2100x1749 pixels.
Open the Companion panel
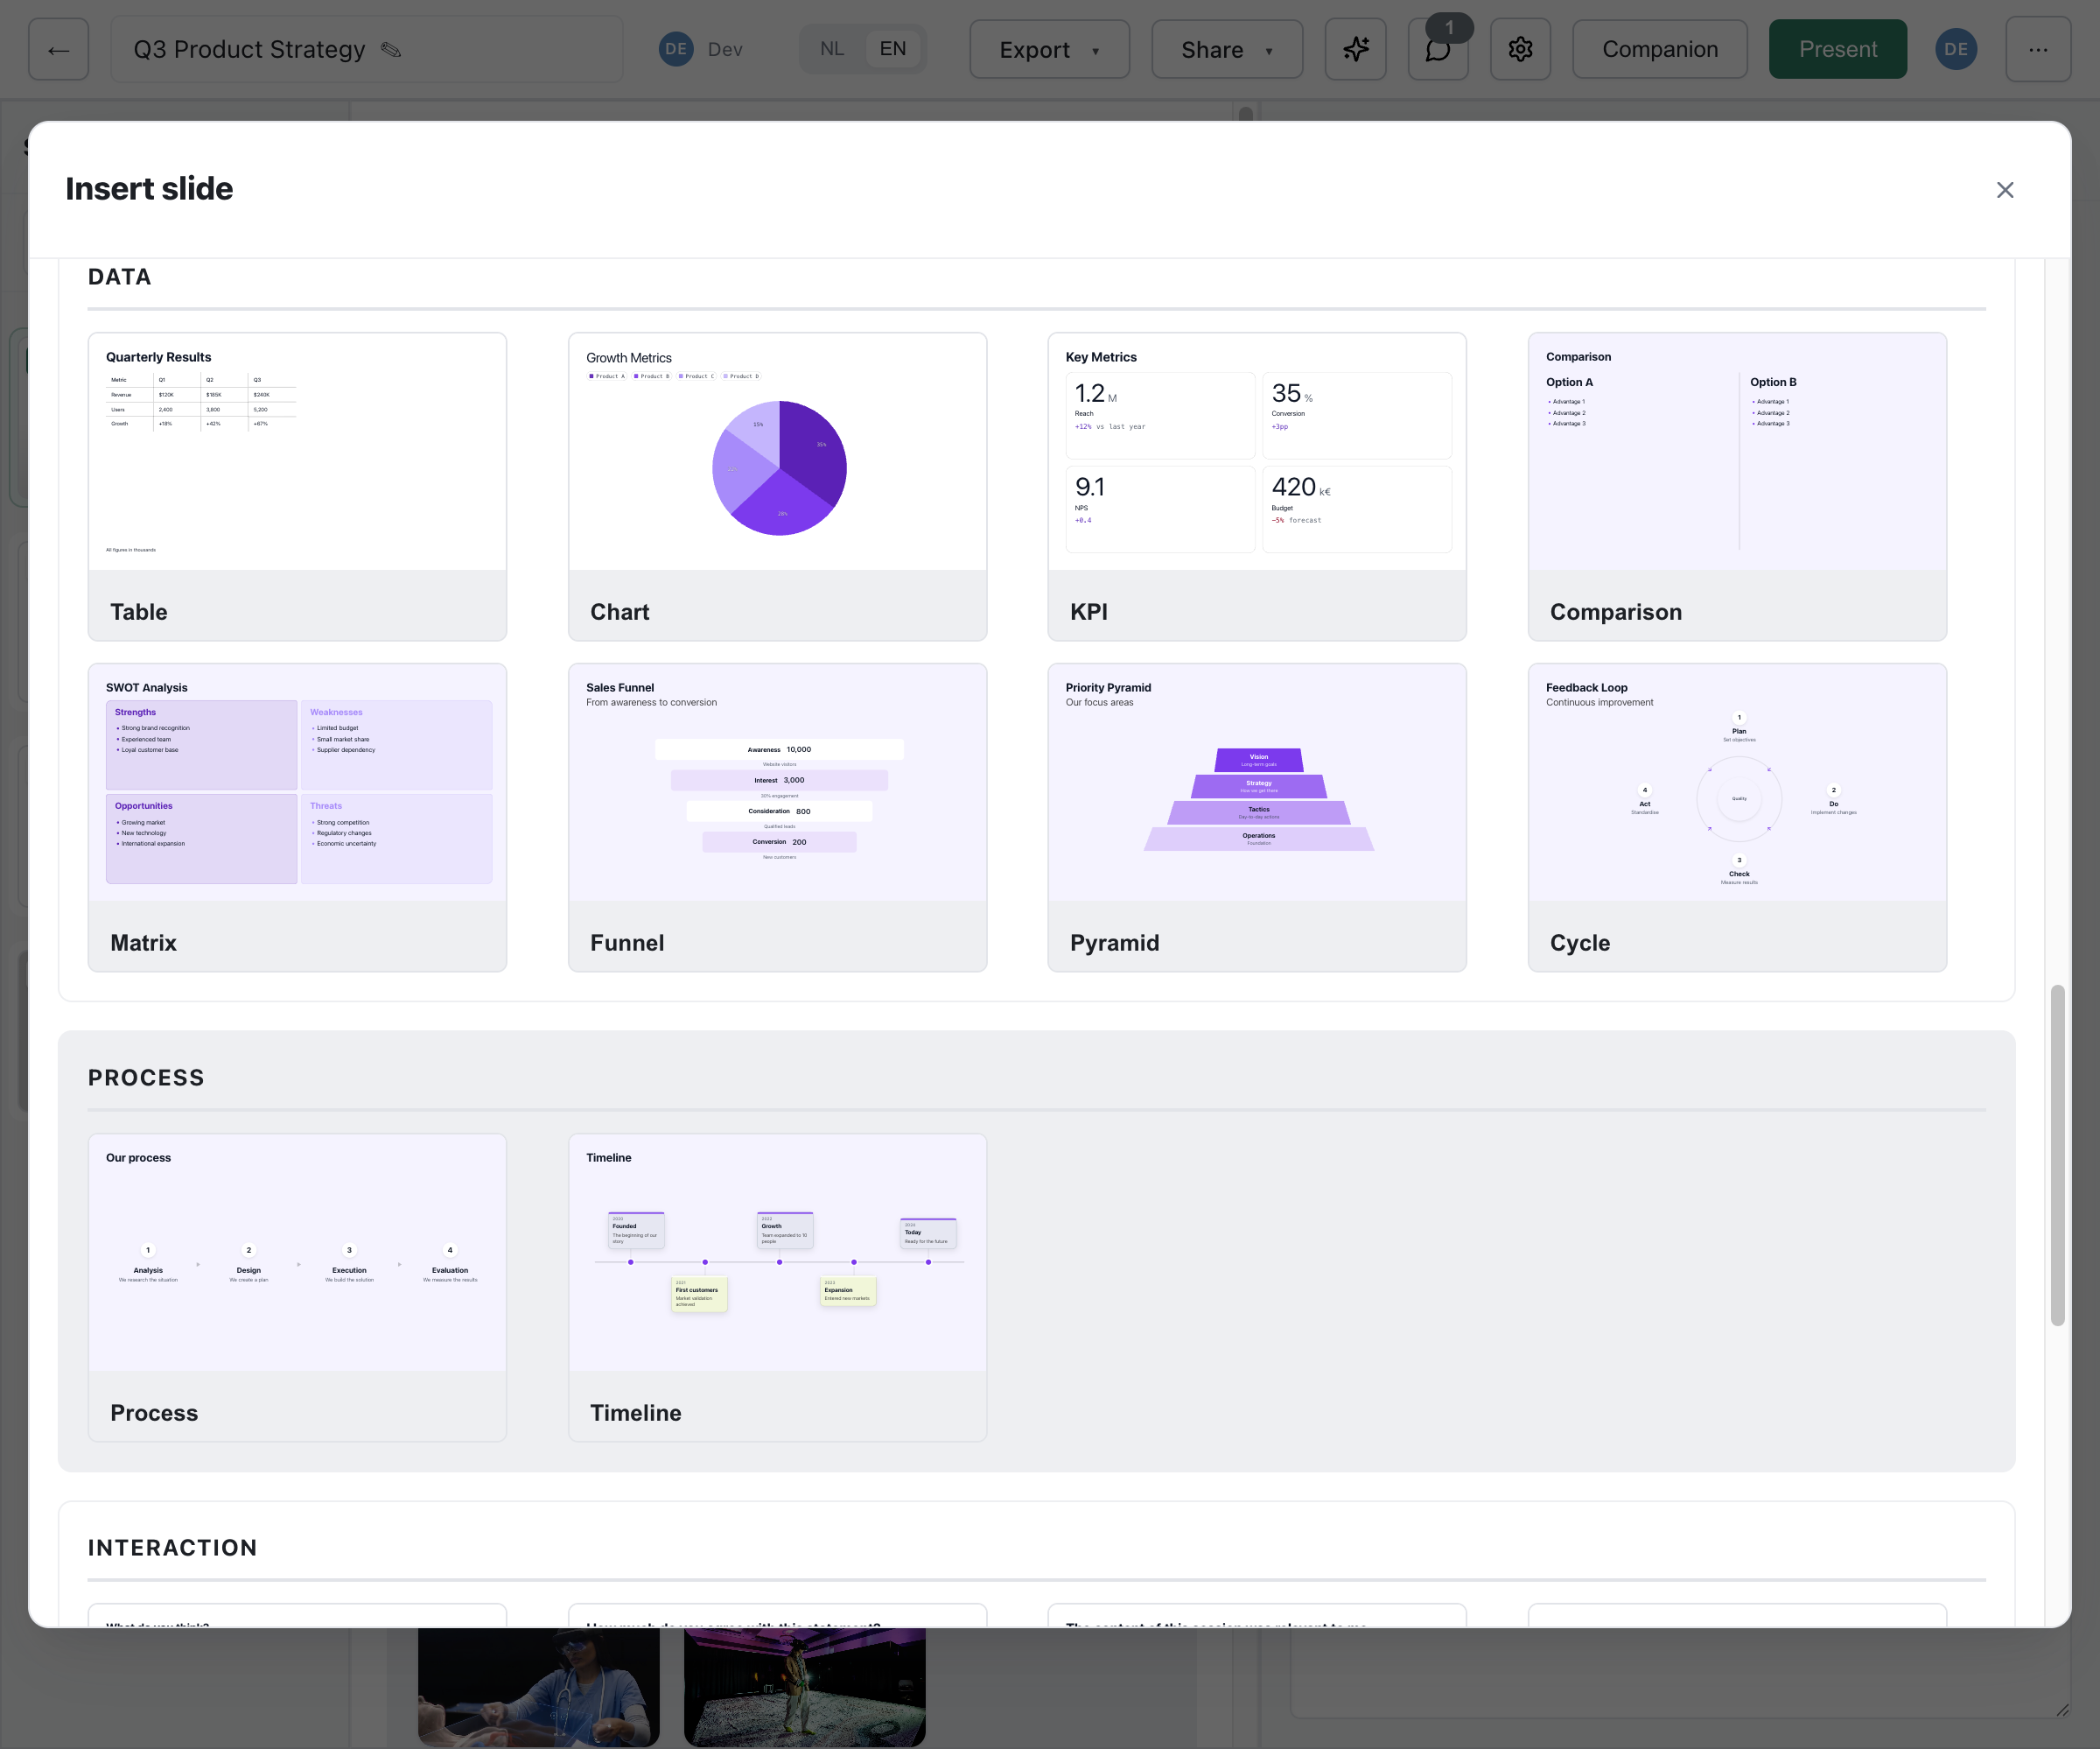tap(1660, 49)
